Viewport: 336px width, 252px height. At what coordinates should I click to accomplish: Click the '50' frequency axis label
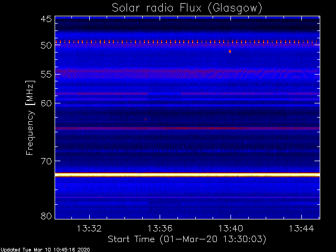click(x=46, y=46)
